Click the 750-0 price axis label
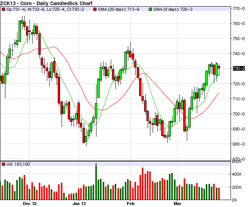 (239, 39)
